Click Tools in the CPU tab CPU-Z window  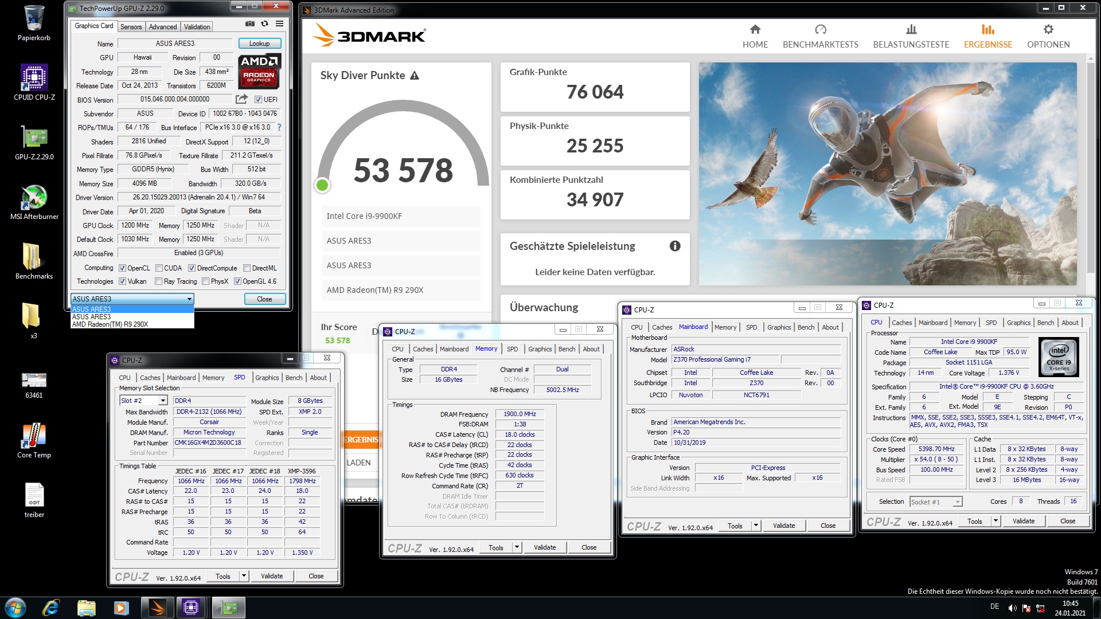pos(975,521)
